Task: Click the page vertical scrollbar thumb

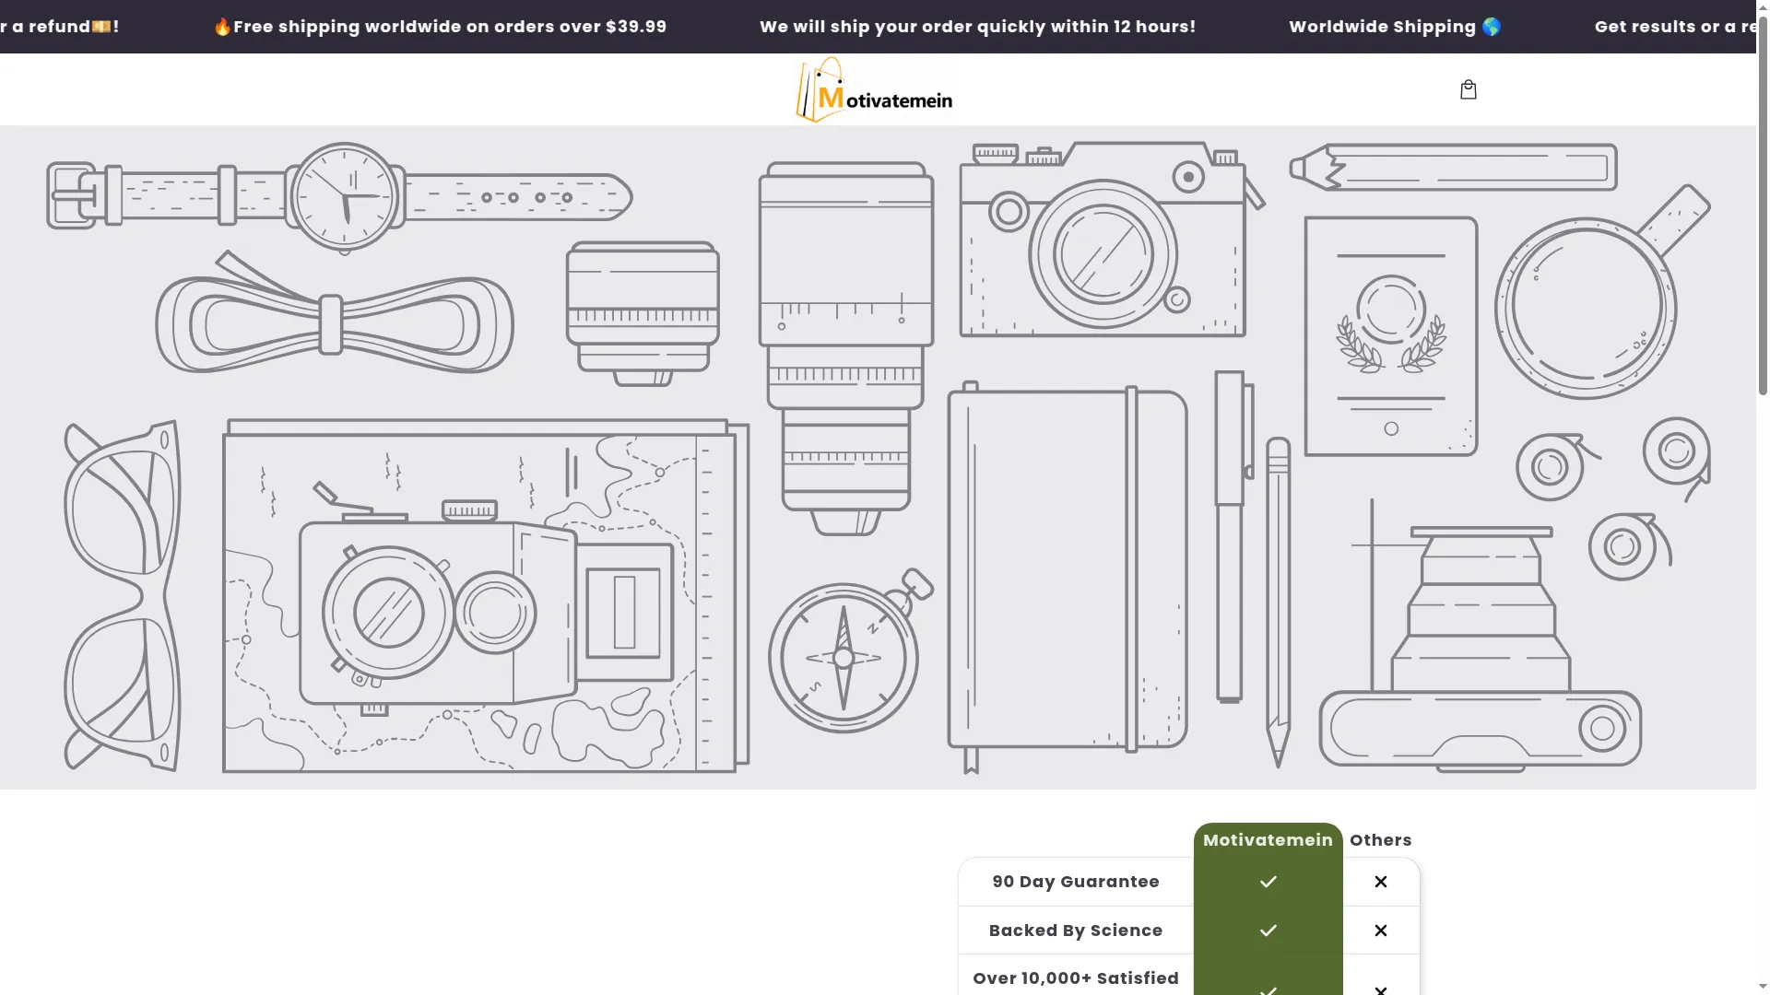Action: click(1763, 205)
